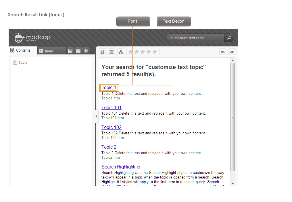Image resolution: width=292 pixels, height=202 pixels.
Task: Click the Topic 2 description text
Action: [151, 153]
